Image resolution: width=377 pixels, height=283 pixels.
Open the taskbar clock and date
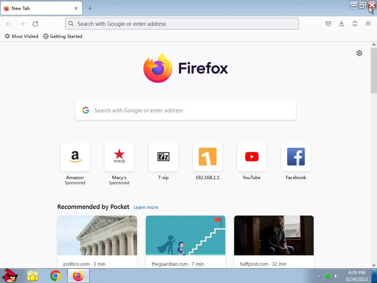click(357, 276)
